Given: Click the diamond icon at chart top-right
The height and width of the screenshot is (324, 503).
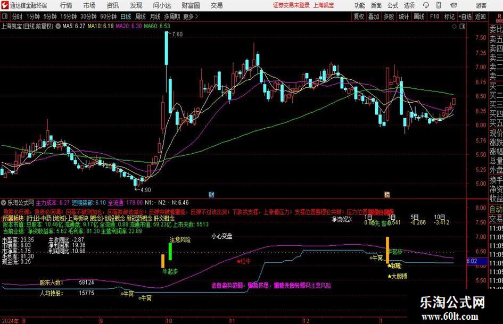Looking at the screenshot, I should coord(454,26).
